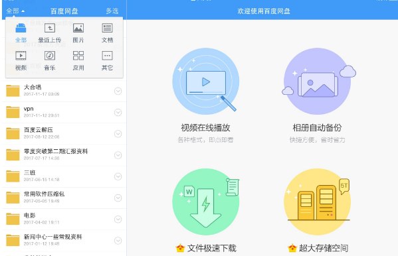
Task: Open the 百度云解压 folder icon
Action: click(13, 133)
